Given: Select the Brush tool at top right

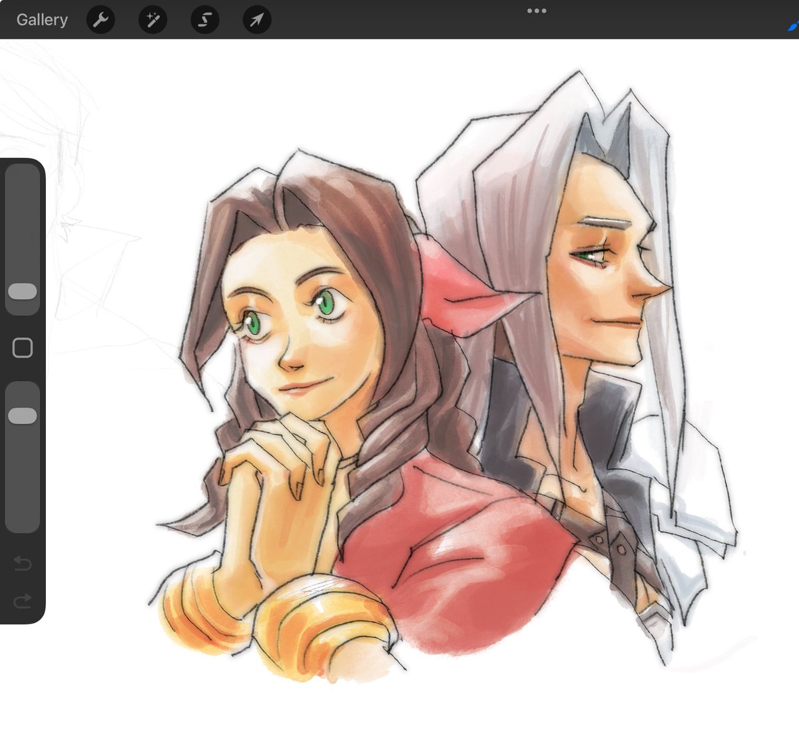Looking at the screenshot, I should (792, 25).
